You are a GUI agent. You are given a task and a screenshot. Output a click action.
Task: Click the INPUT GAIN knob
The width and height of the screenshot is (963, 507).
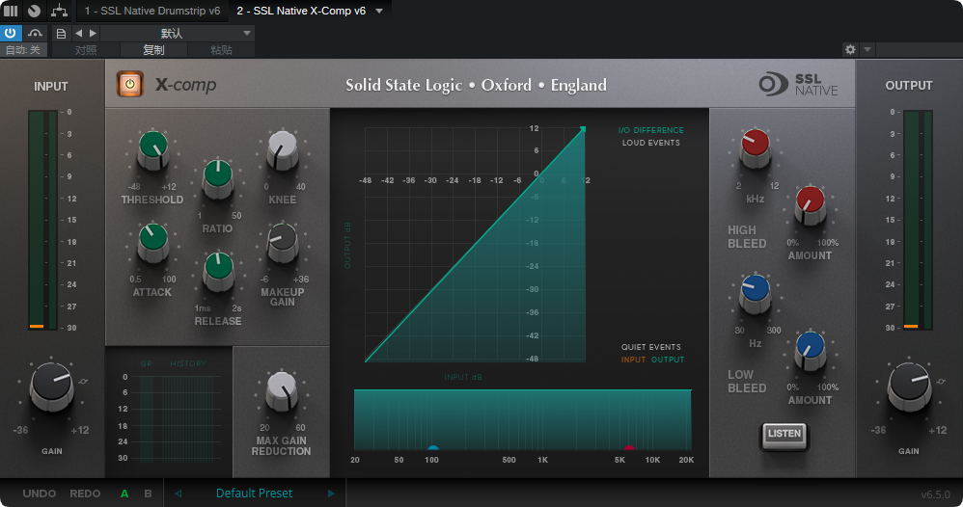pyautogui.click(x=52, y=387)
